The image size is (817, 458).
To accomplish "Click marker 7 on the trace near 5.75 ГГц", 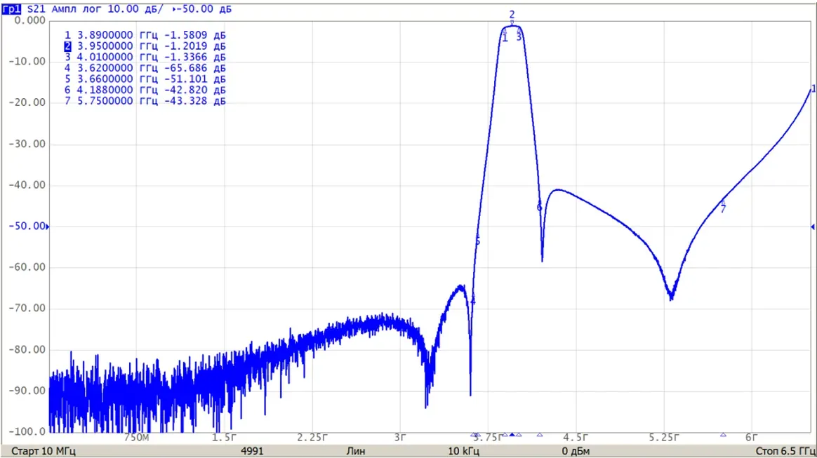I will point(723,207).
